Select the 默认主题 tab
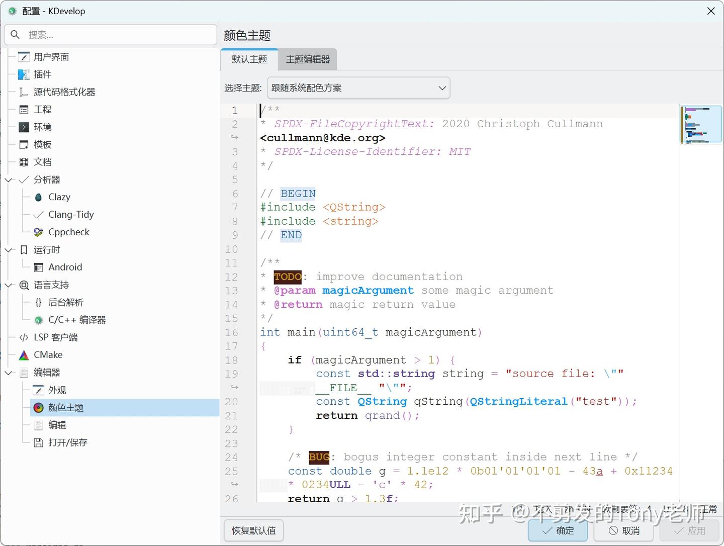The height and width of the screenshot is (546, 724). 249,59
